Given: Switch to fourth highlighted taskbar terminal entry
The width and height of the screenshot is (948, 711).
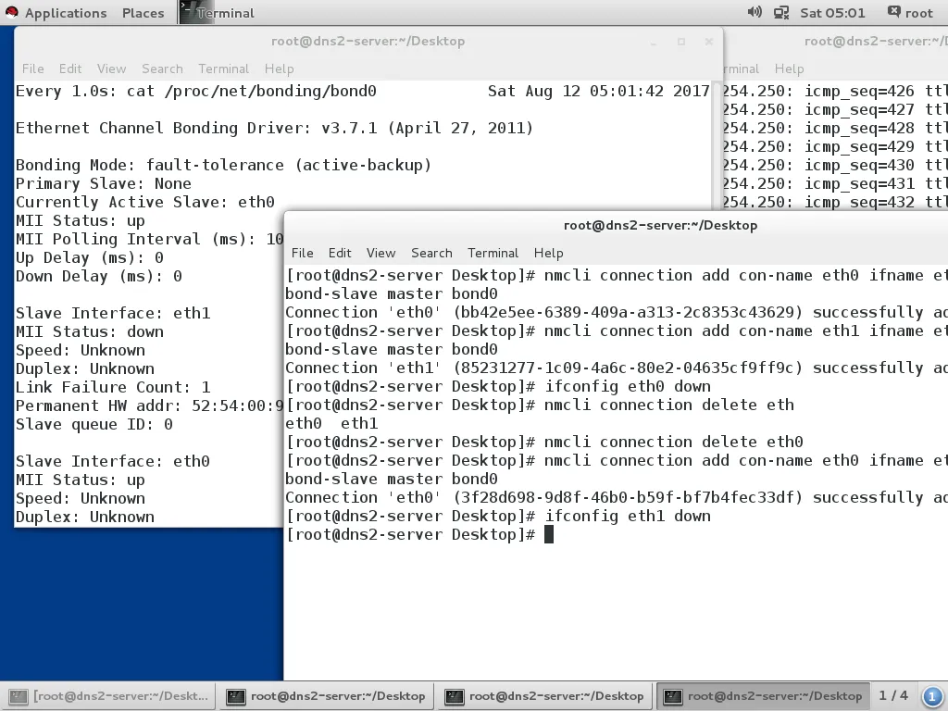Looking at the screenshot, I should (763, 696).
